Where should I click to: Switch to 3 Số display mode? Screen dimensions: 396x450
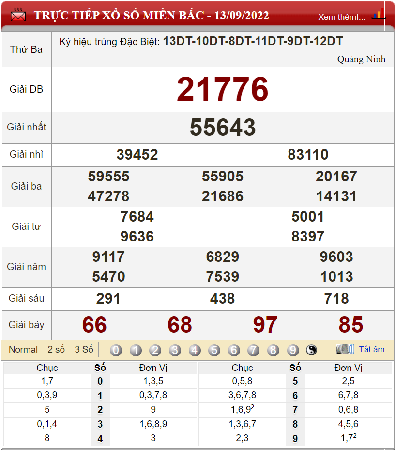(84, 350)
